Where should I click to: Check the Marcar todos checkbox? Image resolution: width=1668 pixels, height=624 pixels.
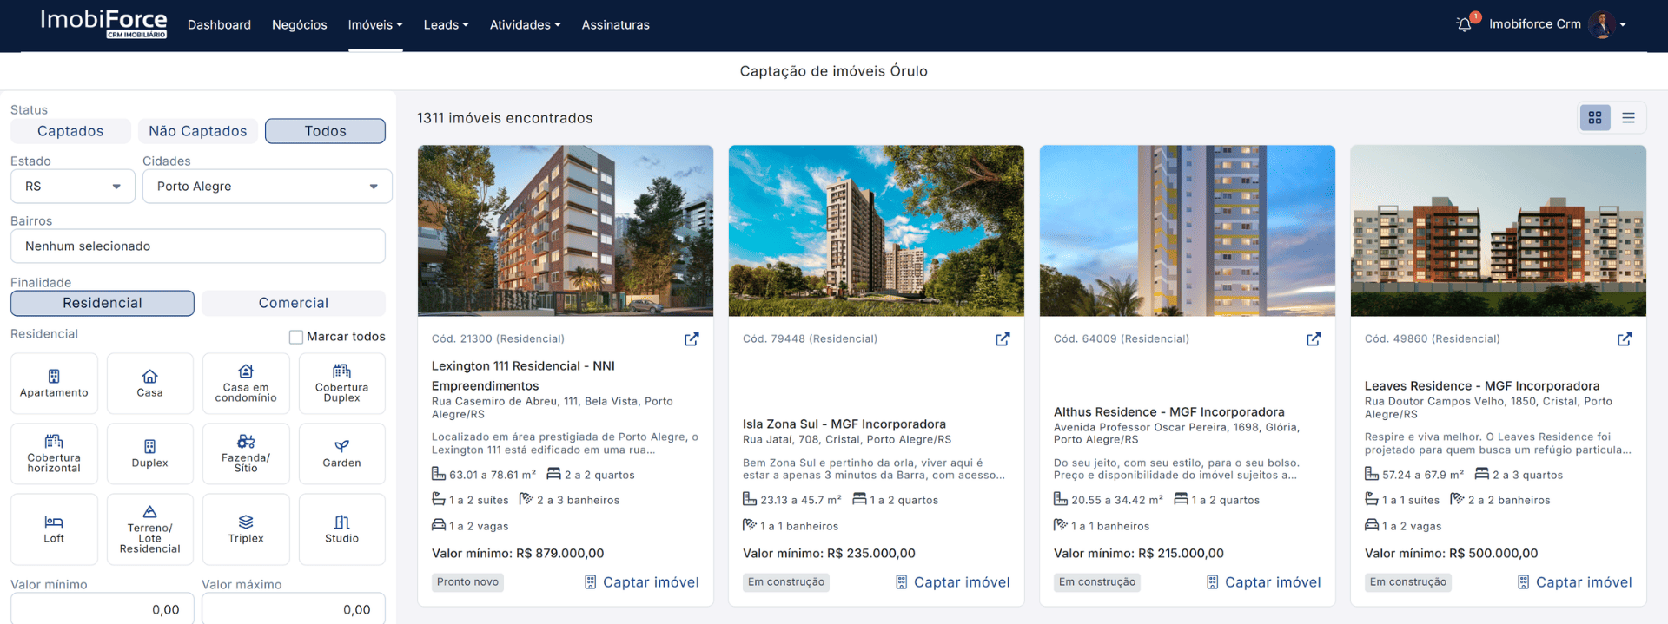tap(296, 337)
